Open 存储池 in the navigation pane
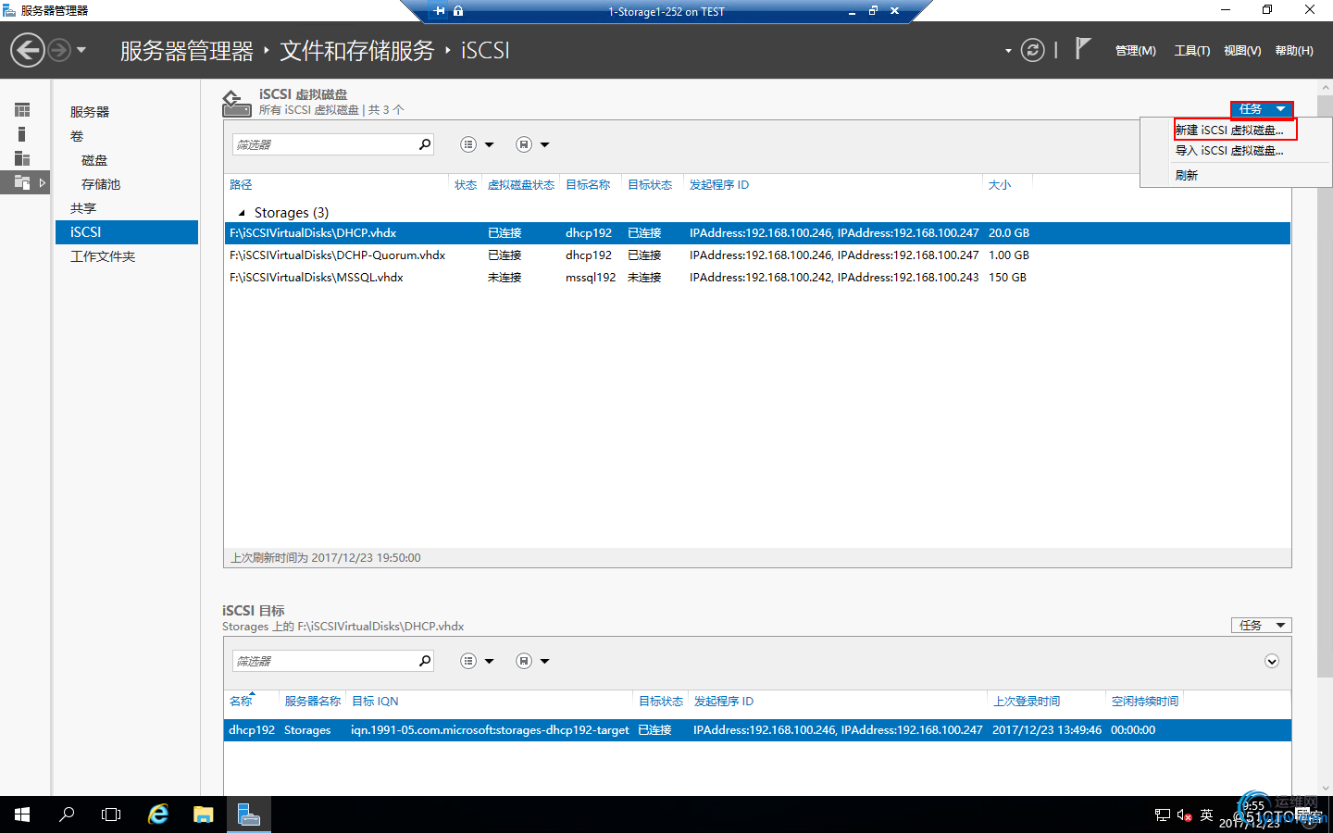 click(101, 184)
